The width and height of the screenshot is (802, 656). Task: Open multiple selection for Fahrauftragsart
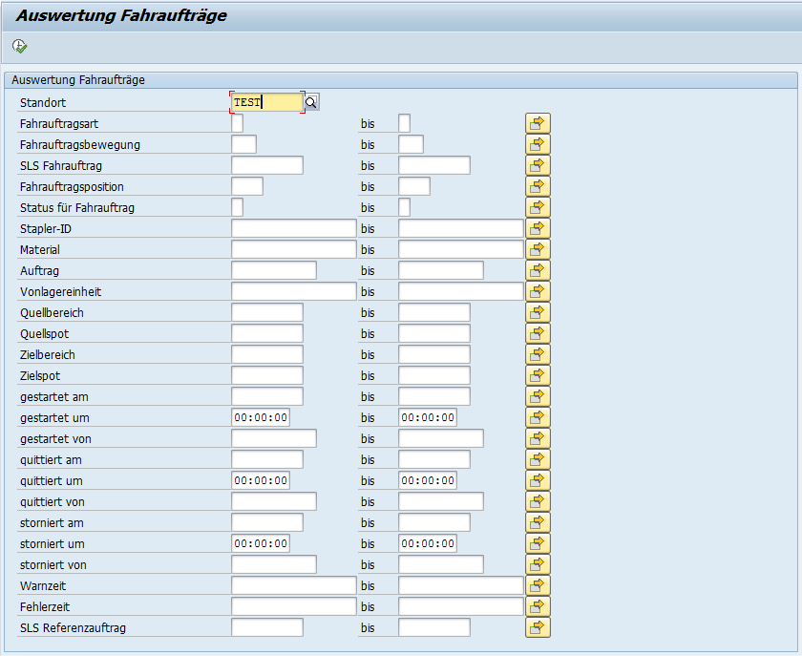(x=538, y=123)
